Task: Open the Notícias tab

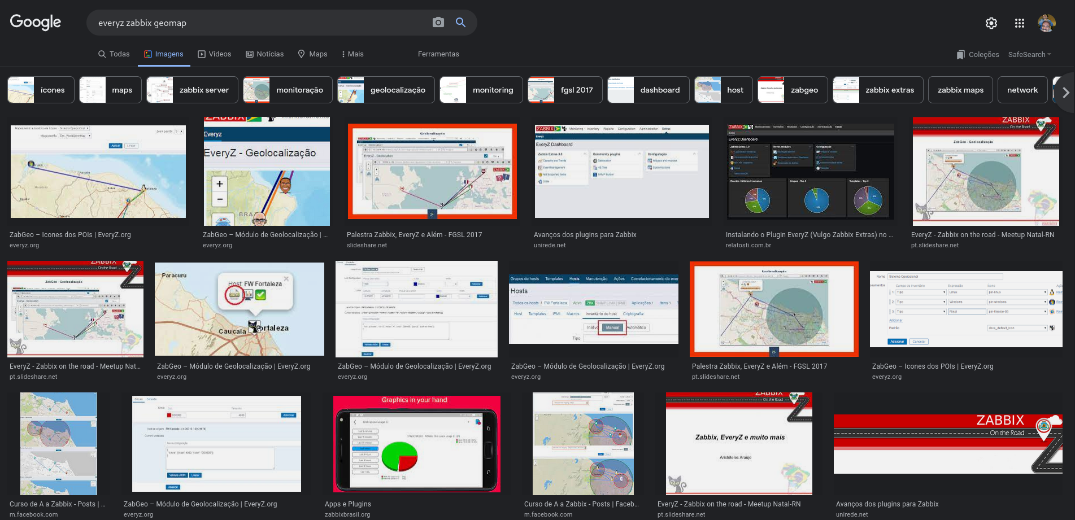Action: click(x=264, y=54)
